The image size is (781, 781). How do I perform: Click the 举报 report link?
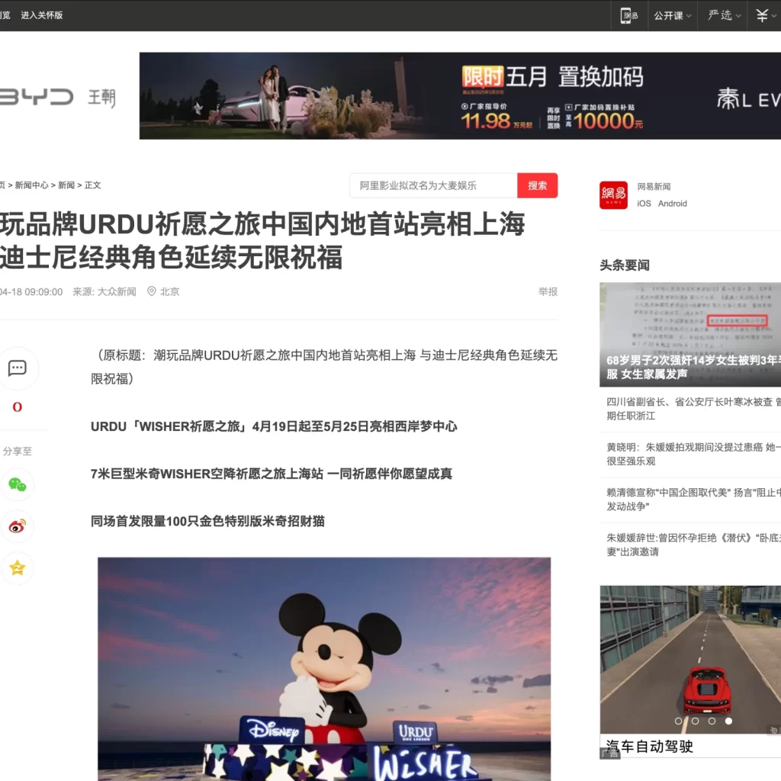point(548,292)
